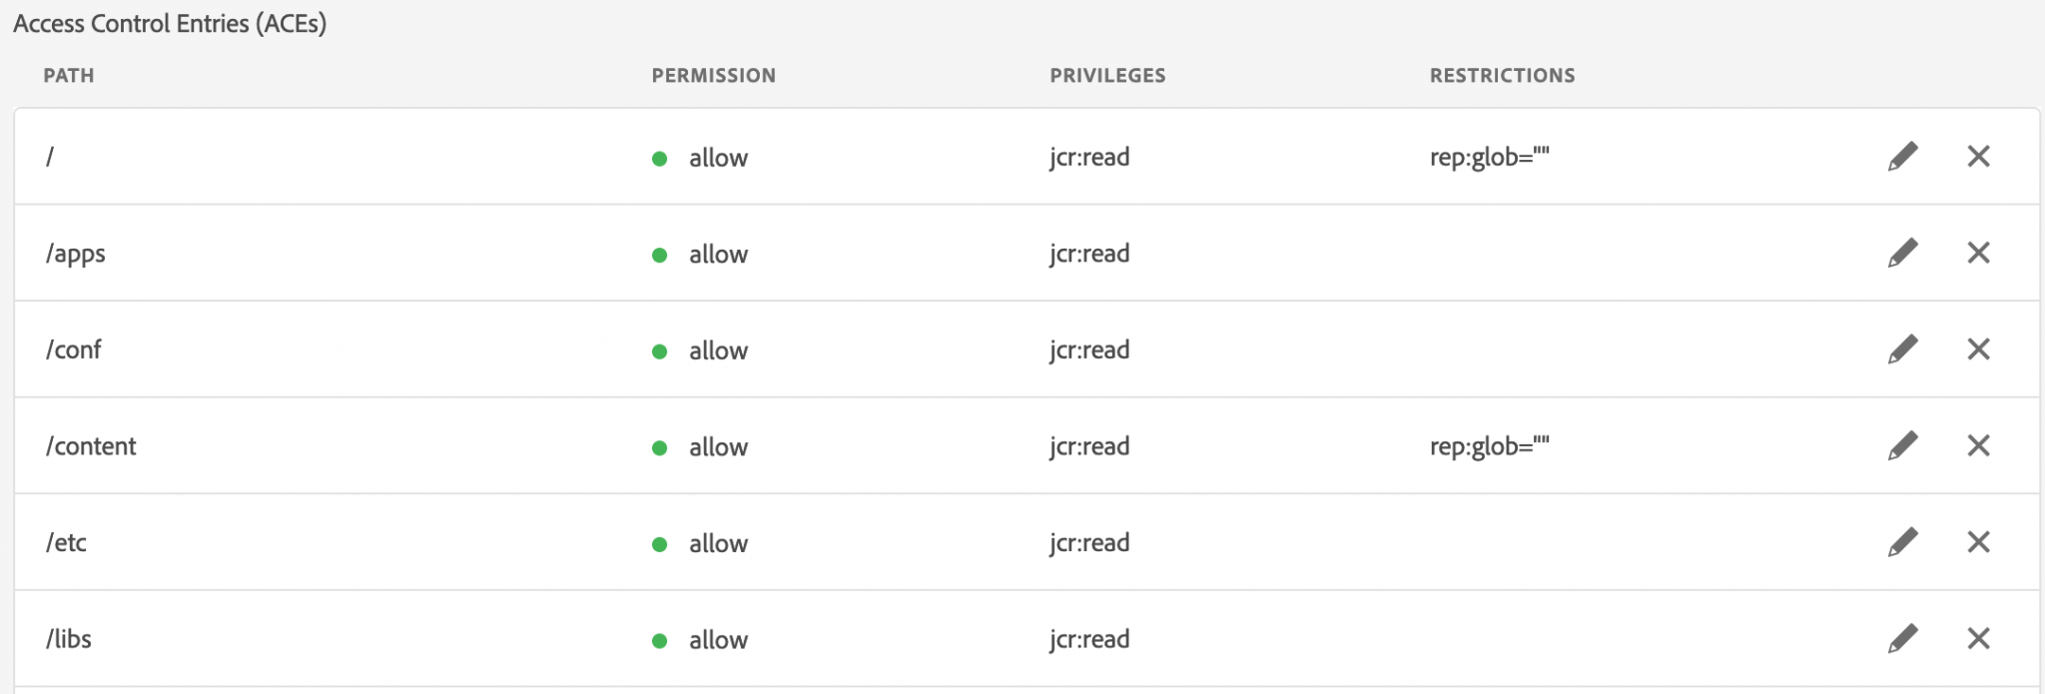
Task: Click the PRIVILEGES column header
Action: tap(1107, 76)
